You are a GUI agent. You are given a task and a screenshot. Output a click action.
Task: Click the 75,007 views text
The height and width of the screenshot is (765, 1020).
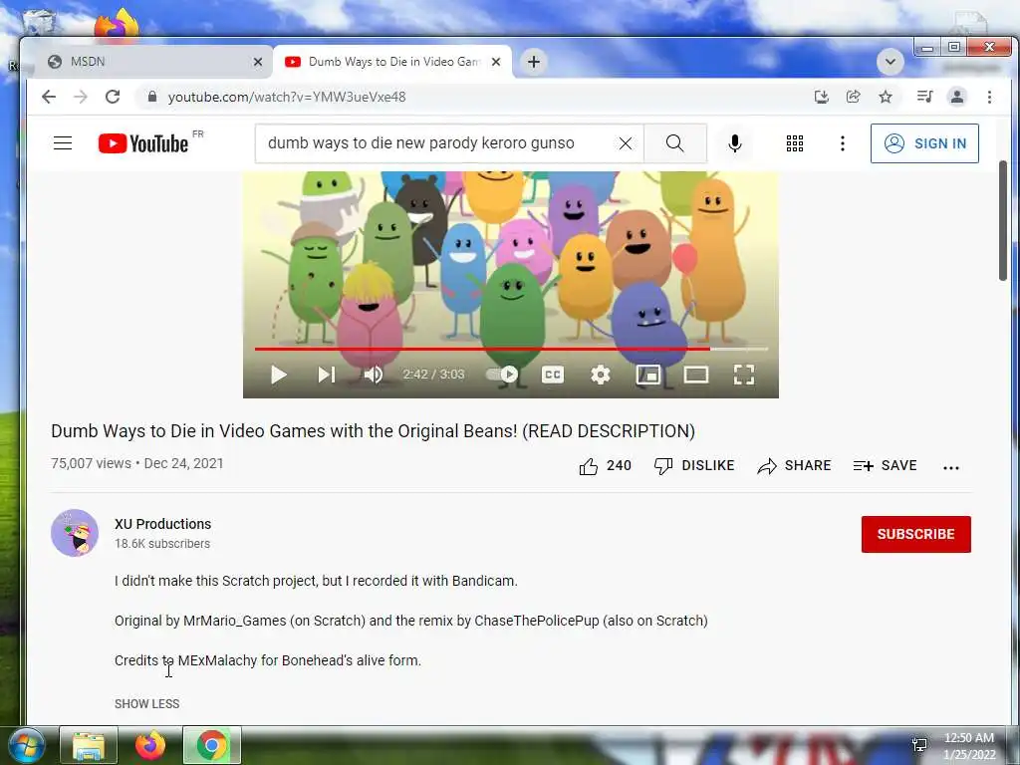tap(91, 463)
